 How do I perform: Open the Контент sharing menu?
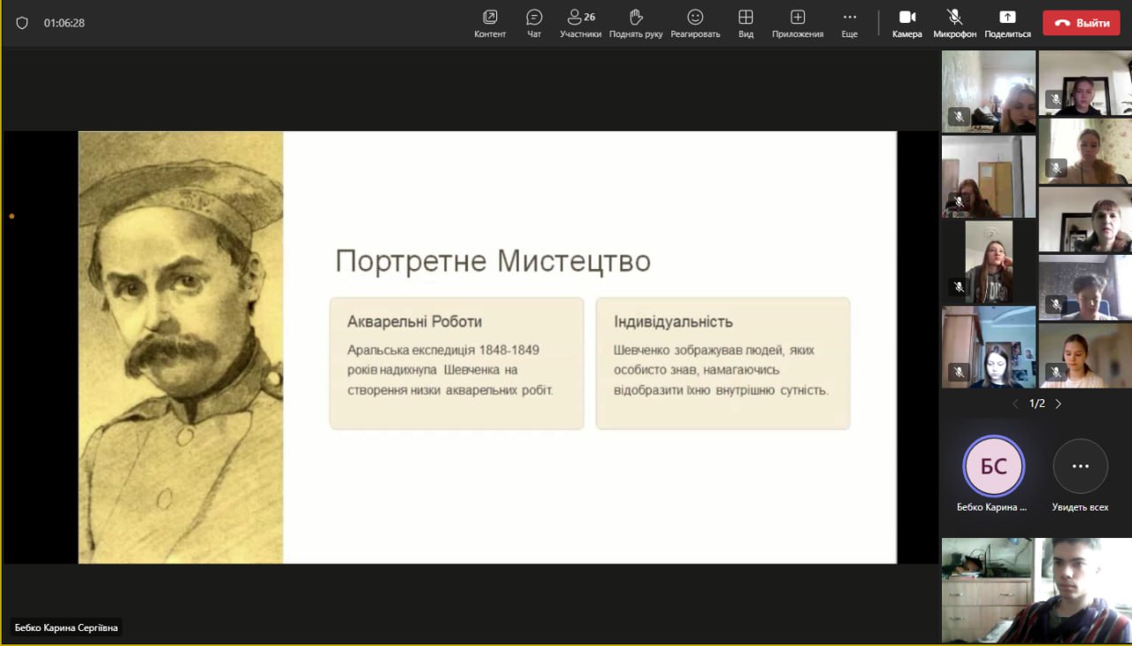(490, 23)
